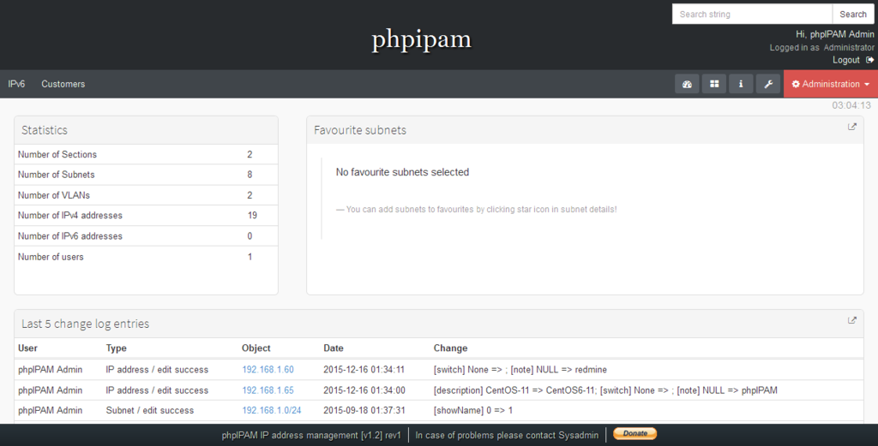Click the Statistics widget heading
The width and height of the screenshot is (878, 446).
point(45,130)
